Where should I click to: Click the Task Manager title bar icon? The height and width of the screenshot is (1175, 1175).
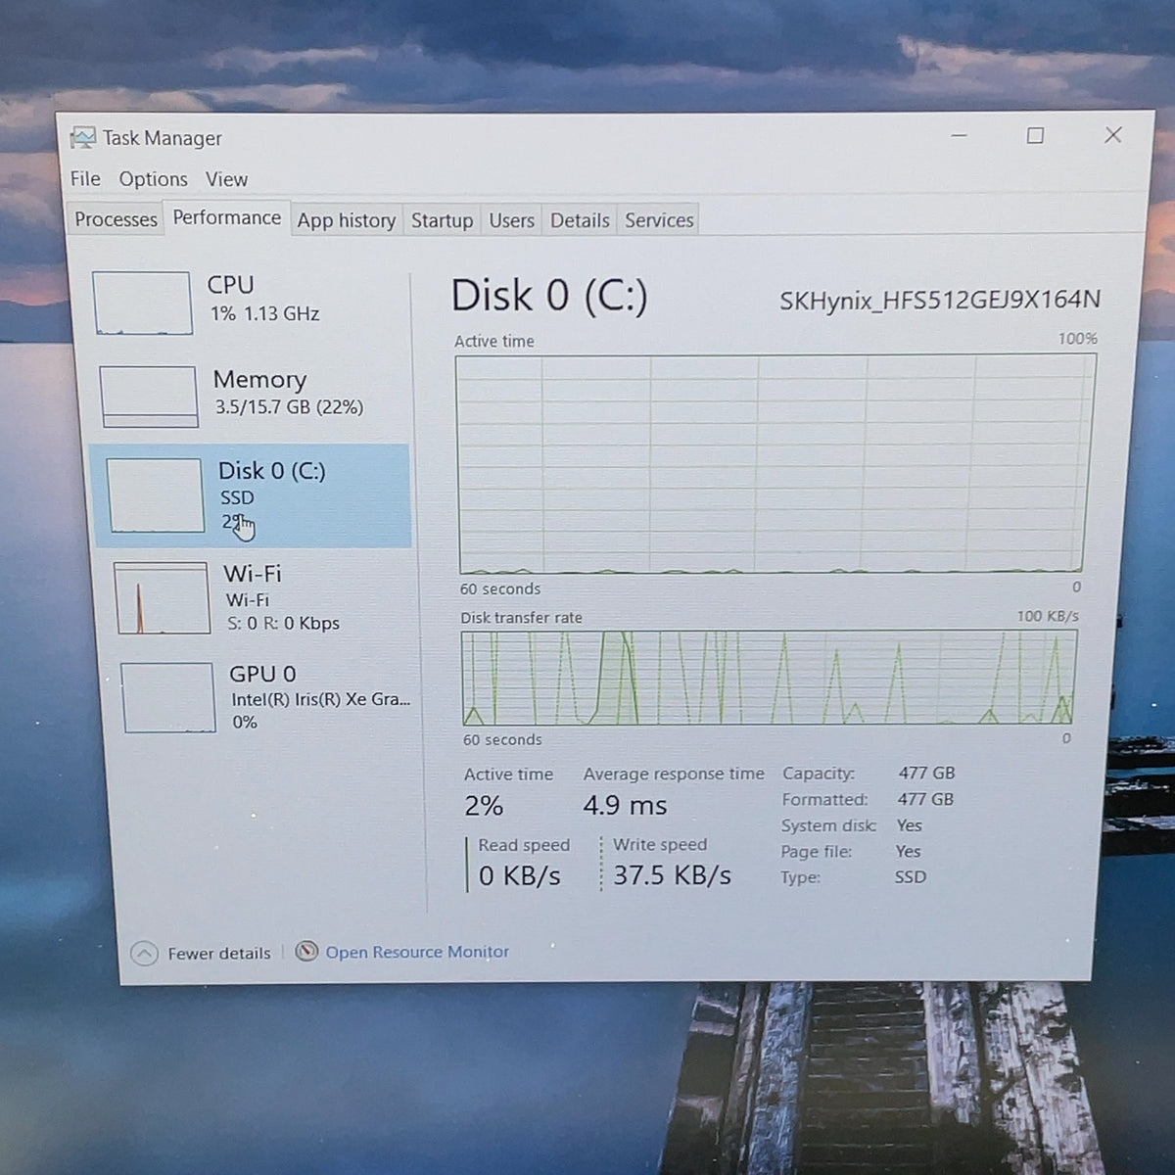point(83,138)
